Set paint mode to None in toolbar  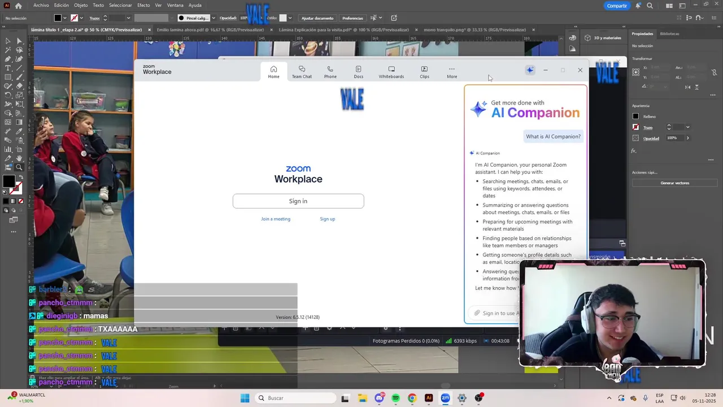[x=21, y=201]
